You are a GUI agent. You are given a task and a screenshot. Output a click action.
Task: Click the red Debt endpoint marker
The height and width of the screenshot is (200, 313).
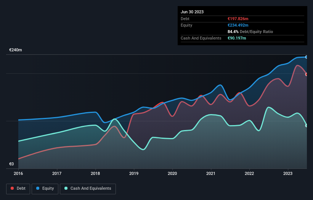[x=307, y=75]
